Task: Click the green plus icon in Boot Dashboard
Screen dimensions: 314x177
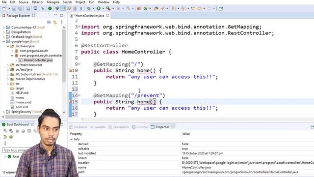Action: tap(11, 137)
